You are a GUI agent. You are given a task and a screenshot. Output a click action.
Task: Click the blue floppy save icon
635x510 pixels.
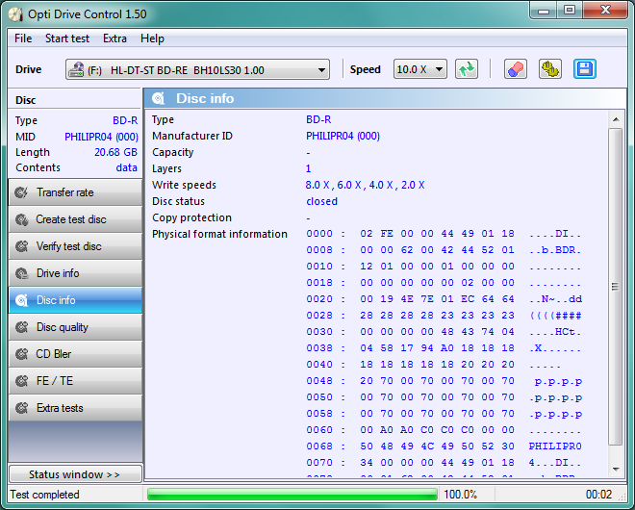(585, 69)
